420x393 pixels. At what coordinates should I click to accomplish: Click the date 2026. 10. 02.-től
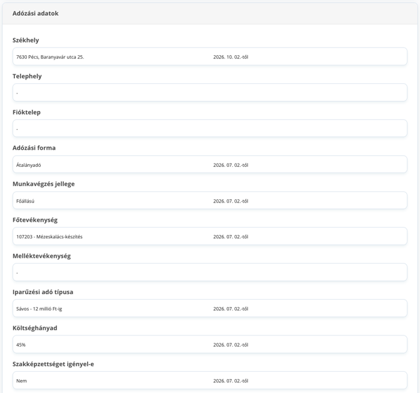point(231,57)
